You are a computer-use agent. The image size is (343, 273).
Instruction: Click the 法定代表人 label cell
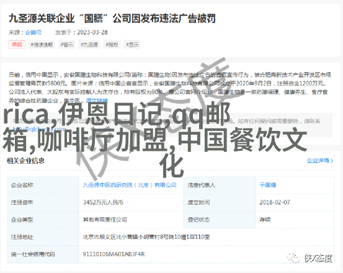tap(220, 185)
